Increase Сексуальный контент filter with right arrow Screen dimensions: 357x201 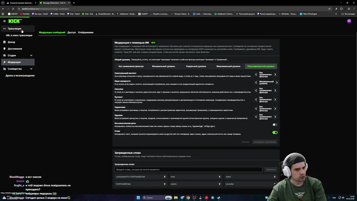click(275, 75)
